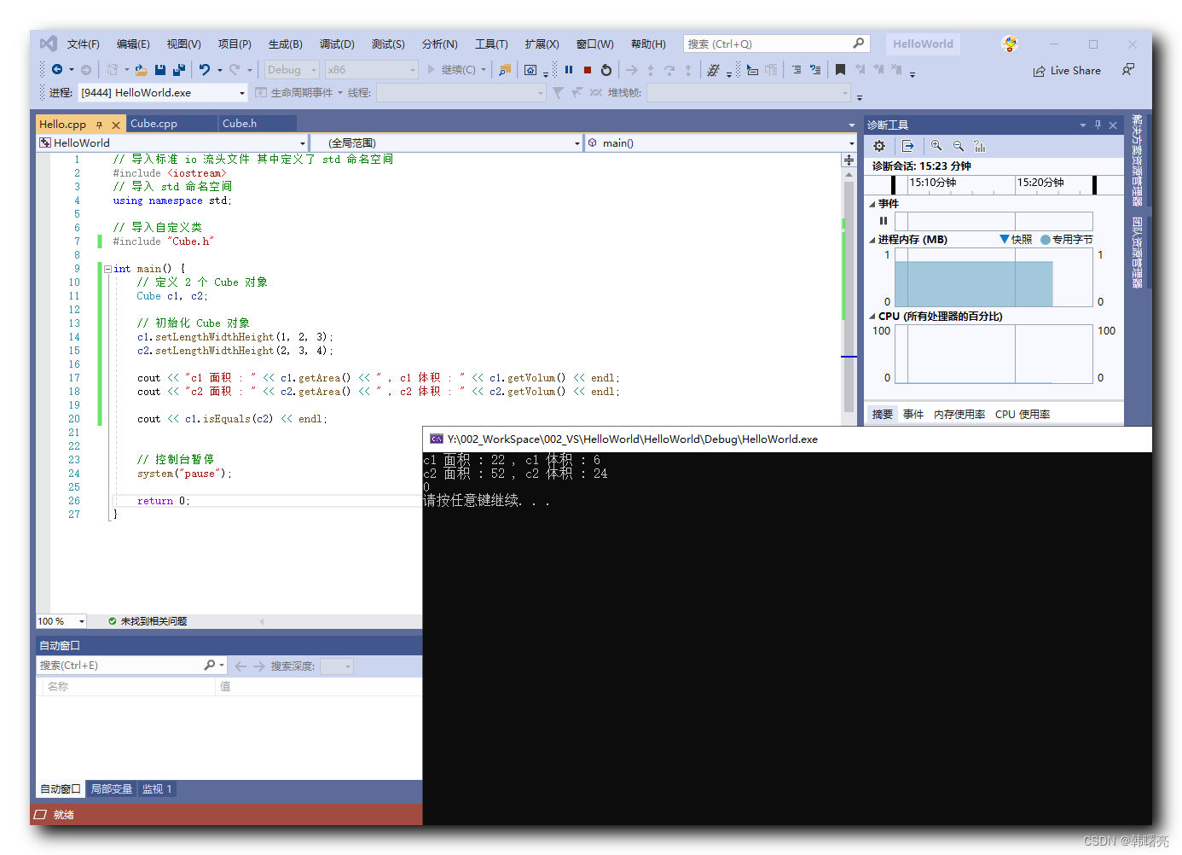
Task: Open the x86 platform dropdown
Action: click(372, 70)
